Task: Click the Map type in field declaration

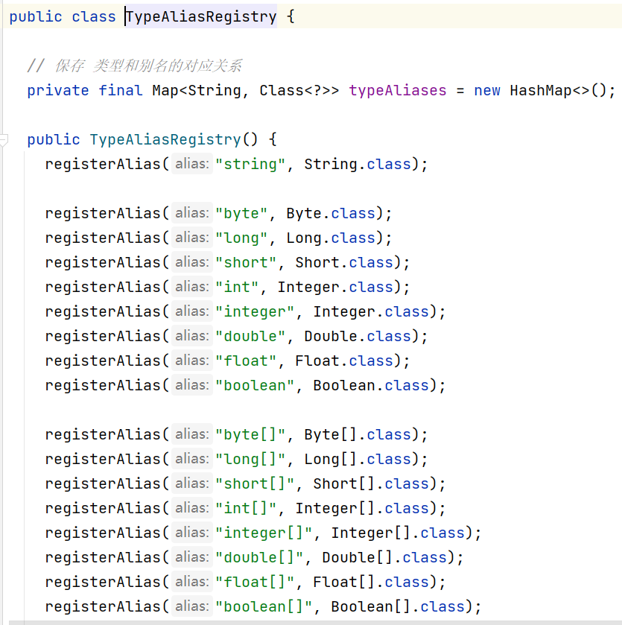Action: click(x=165, y=90)
